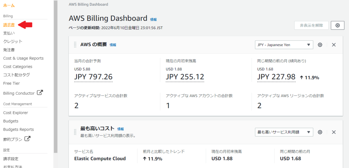Viewport: 349px width, 168px height.
Task: Expand JPY - Japanese Yen currency dropdown
Action: pos(284,45)
